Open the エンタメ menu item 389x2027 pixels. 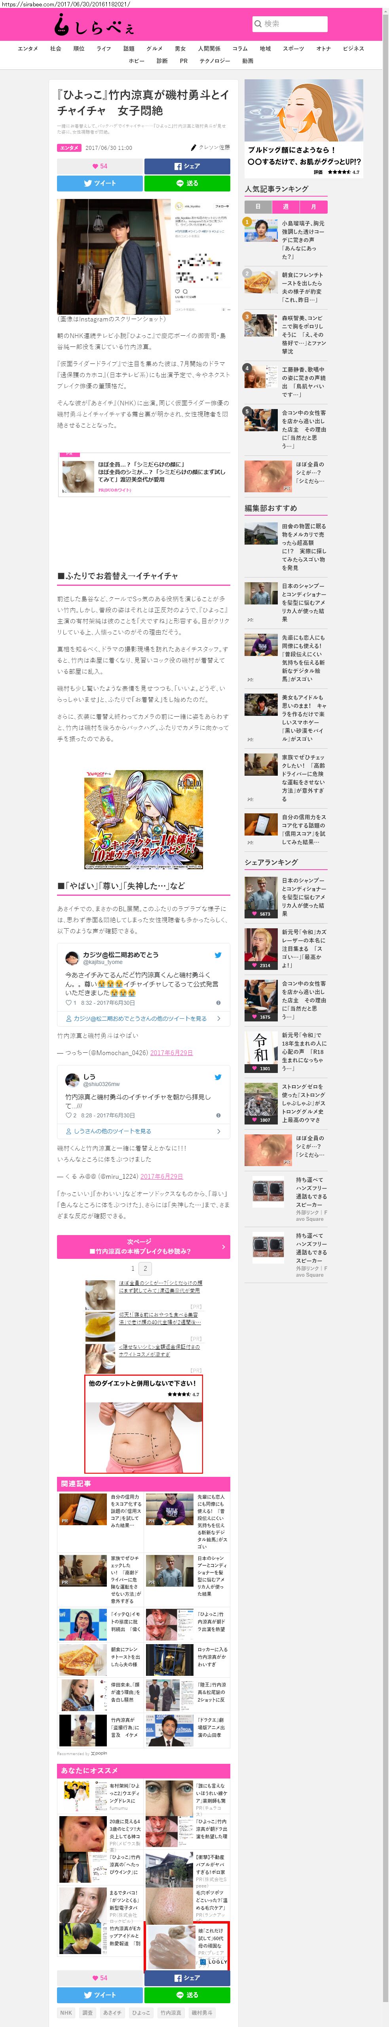click(x=28, y=49)
